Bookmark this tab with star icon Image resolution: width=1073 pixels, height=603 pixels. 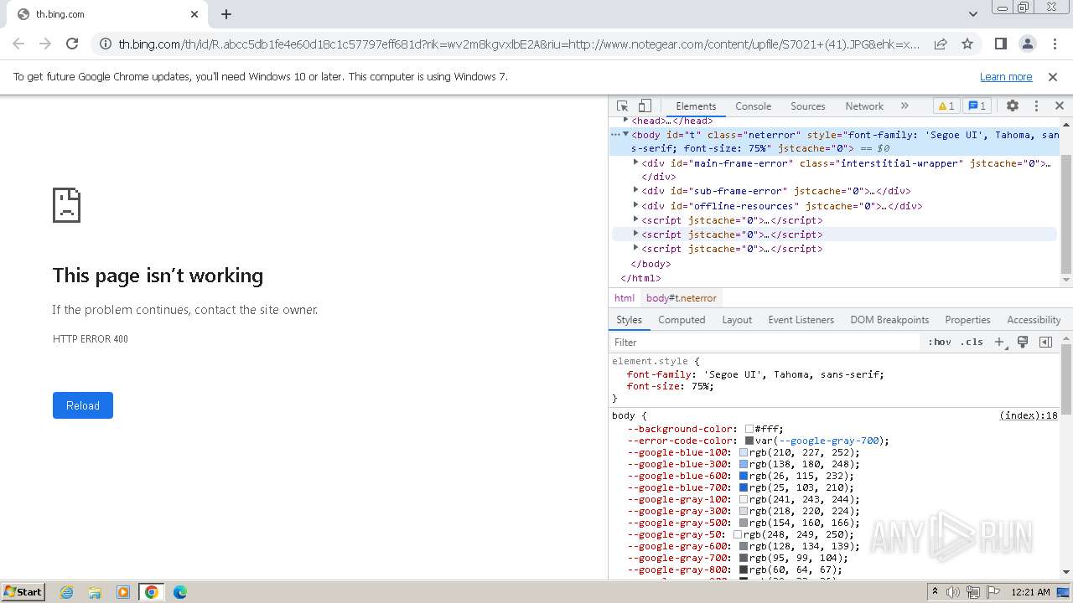967,44
